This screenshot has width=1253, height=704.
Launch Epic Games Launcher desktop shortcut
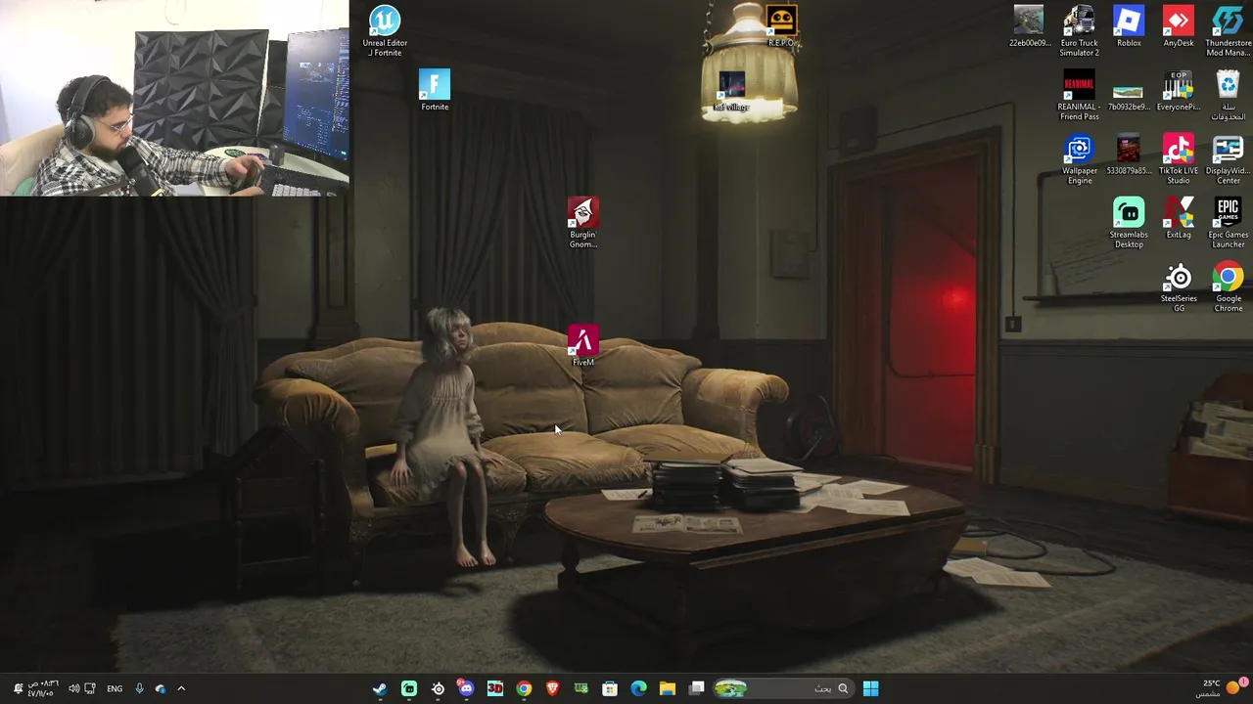click(1228, 223)
